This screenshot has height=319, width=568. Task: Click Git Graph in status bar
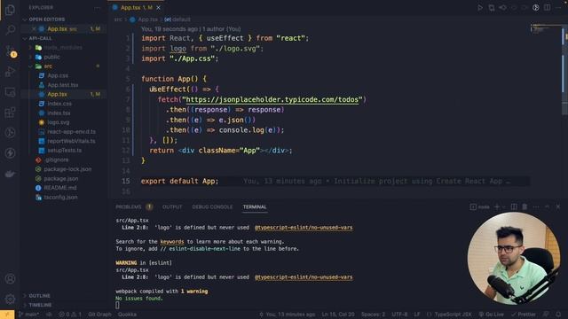tap(99, 315)
